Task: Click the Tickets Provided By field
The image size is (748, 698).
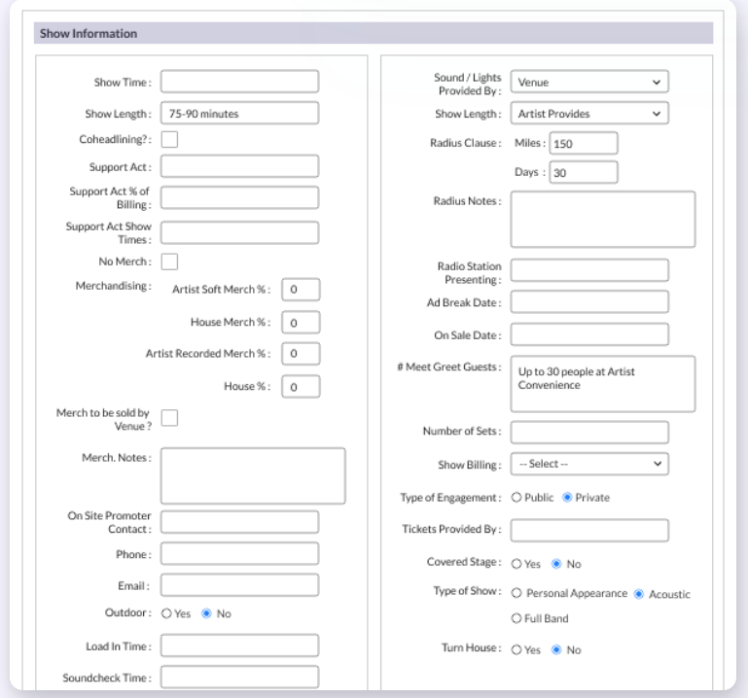Action: pyautogui.click(x=589, y=531)
